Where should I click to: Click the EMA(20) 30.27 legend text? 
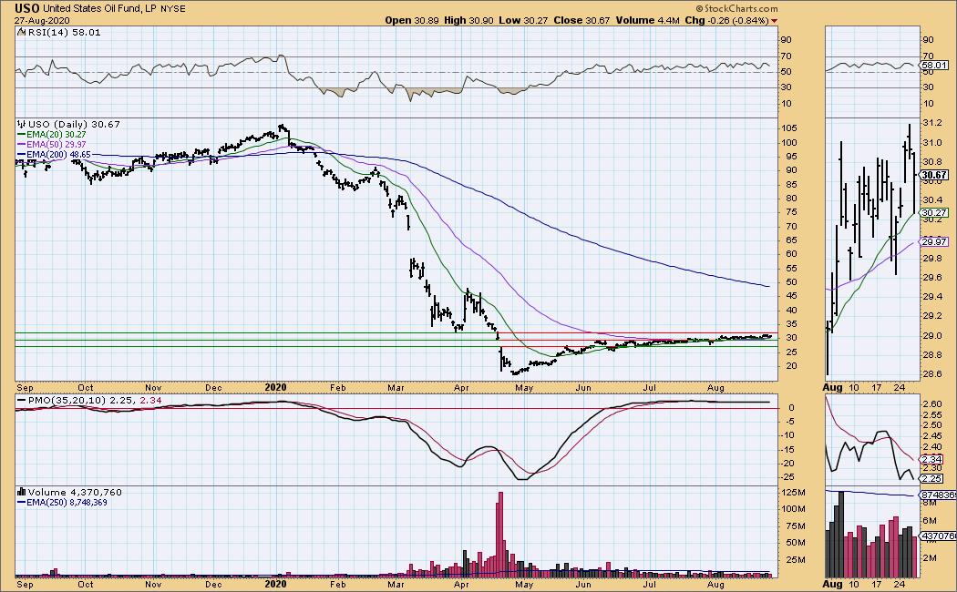click(x=56, y=135)
